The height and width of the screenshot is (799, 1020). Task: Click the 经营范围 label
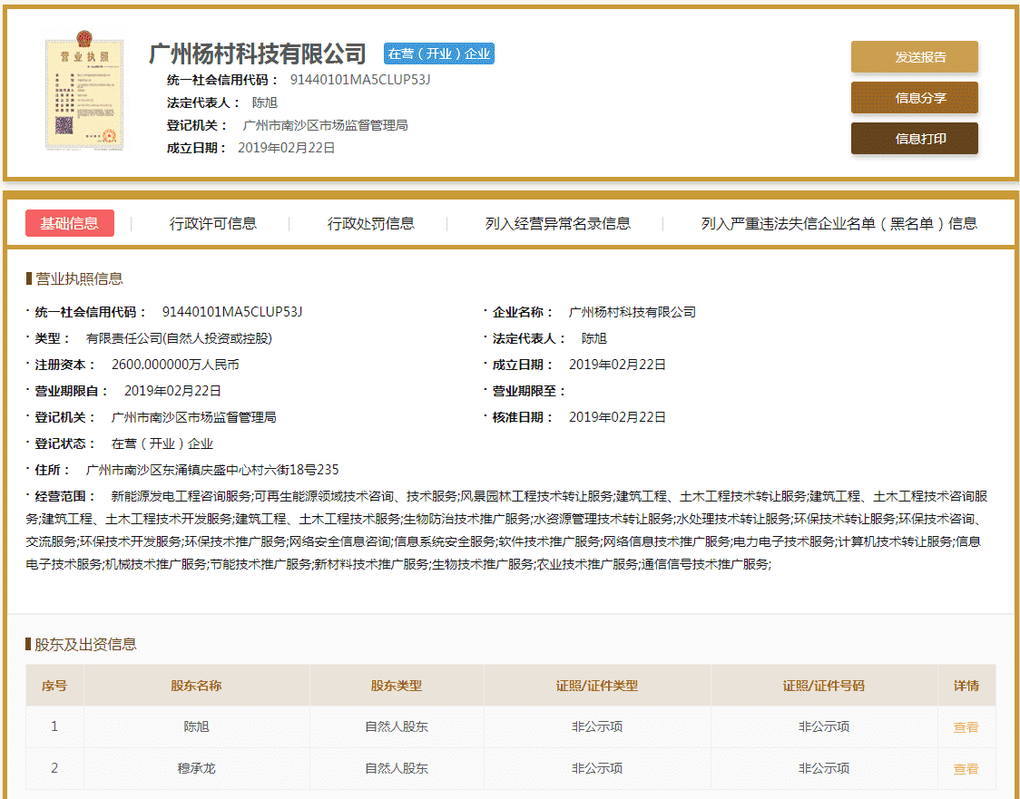pyautogui.click(x=64, y=497)
